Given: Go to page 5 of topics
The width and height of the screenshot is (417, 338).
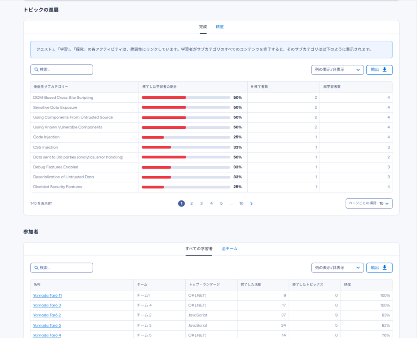Looking at the screenshot, I should pyautogui.click(x=221, y=203).
